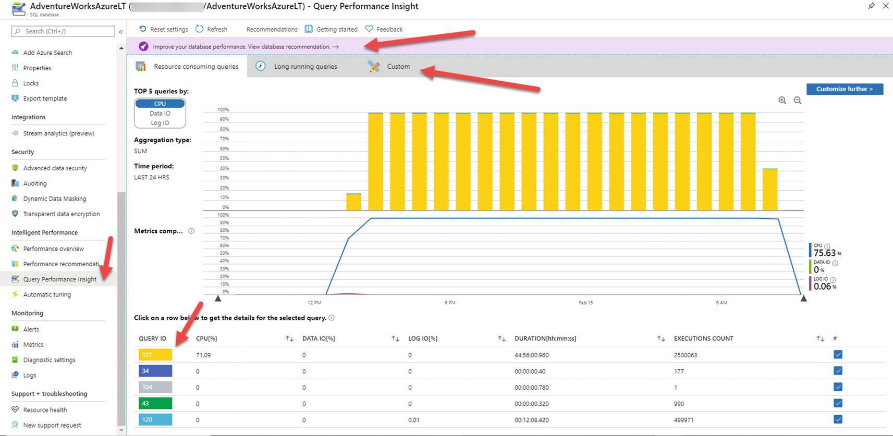Open View database recommendation banner link
Screen dimensions: 893x436
tap(293, 46)
